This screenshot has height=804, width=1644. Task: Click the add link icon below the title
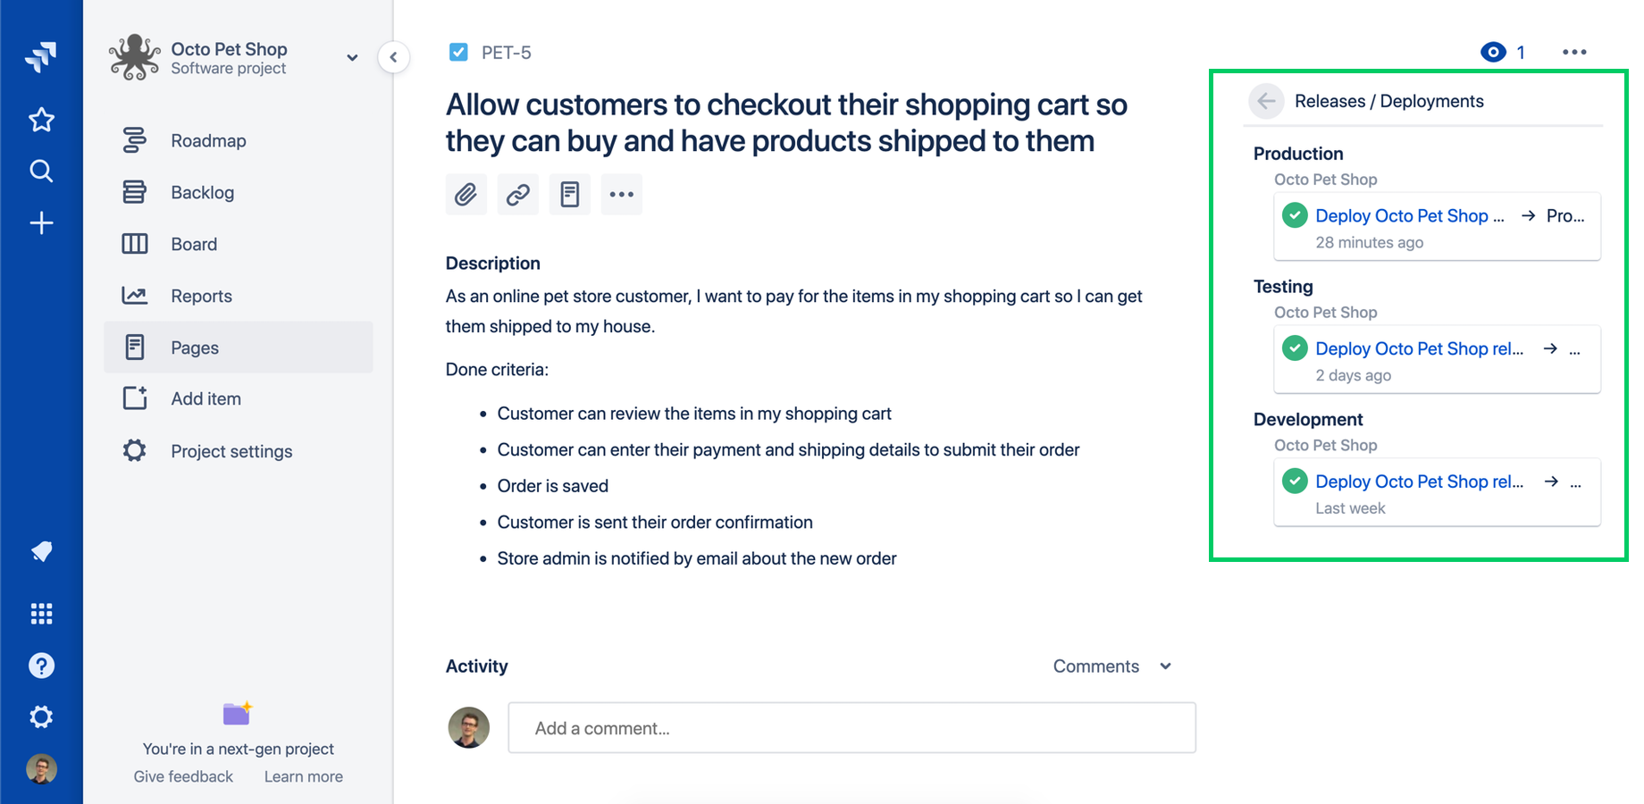coord(518,194)
